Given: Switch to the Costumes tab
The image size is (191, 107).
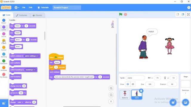Looking at the screenshot, I should [x=21, y=15].
